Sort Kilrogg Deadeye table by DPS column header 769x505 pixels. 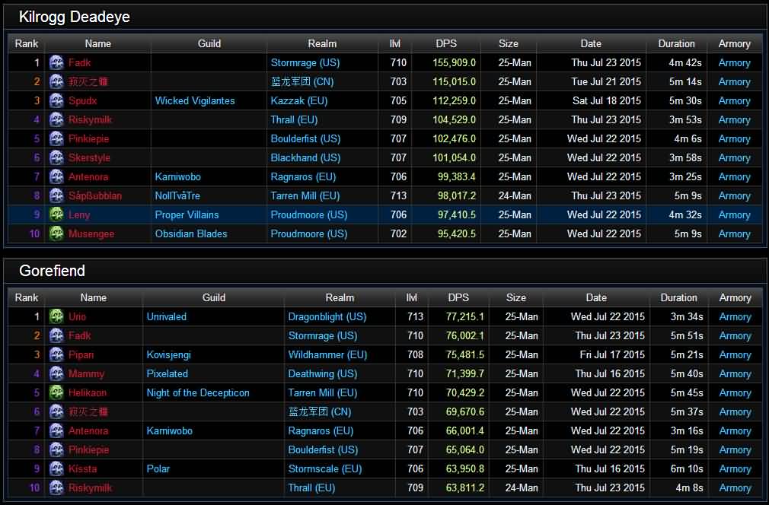point(446,43)
